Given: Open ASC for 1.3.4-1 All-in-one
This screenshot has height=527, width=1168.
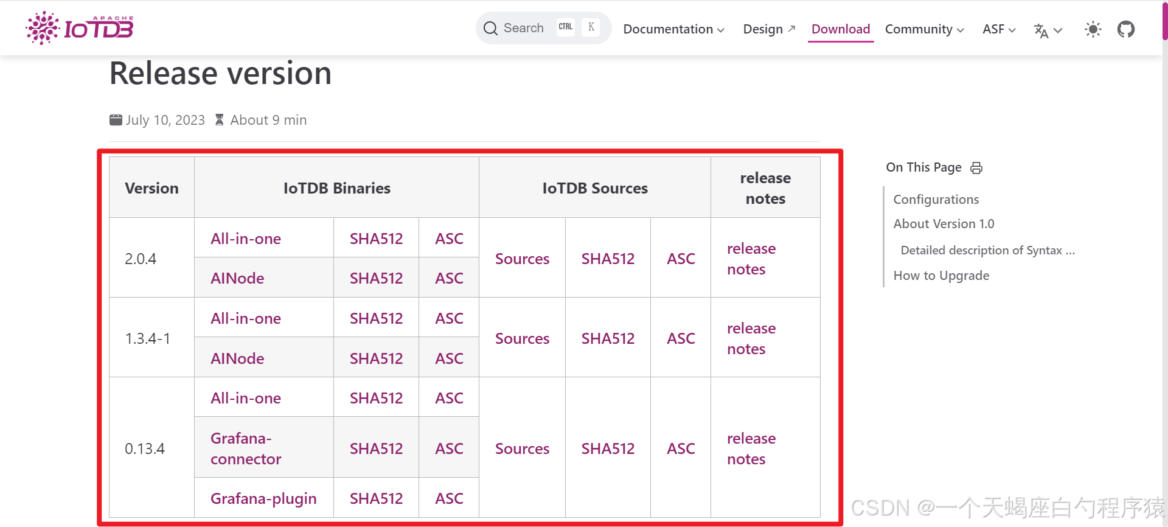Looking at the screenshot, I should (x=449, y=318).
